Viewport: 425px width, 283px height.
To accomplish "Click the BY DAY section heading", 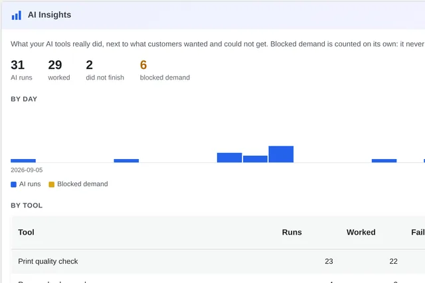I will point(24,99).
